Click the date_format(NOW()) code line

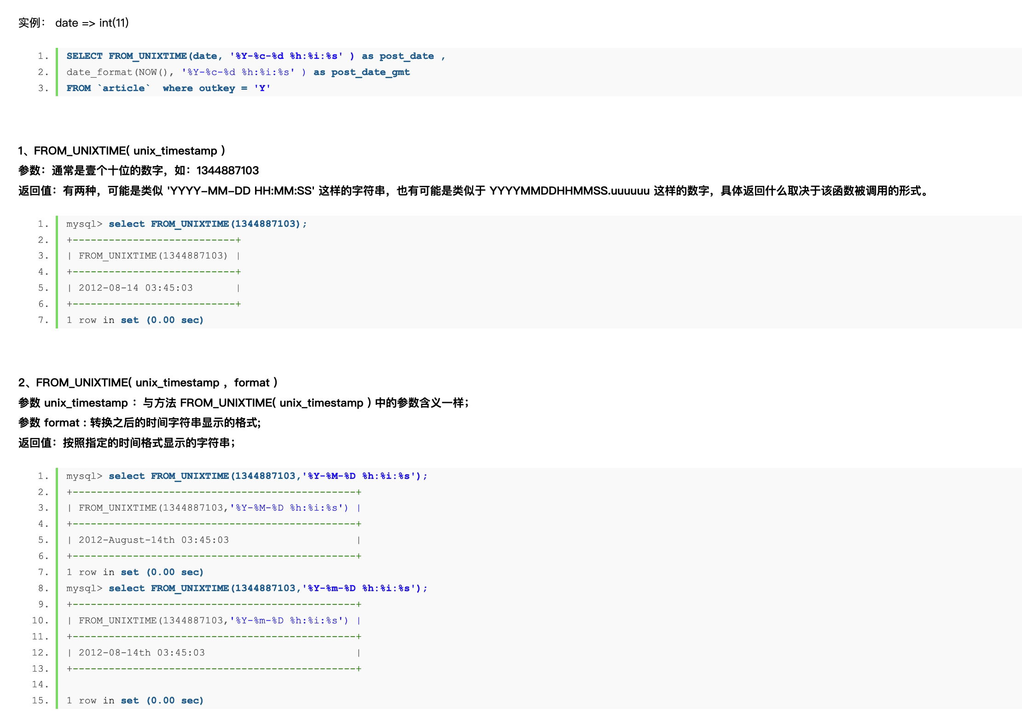[x=238, y=72]
